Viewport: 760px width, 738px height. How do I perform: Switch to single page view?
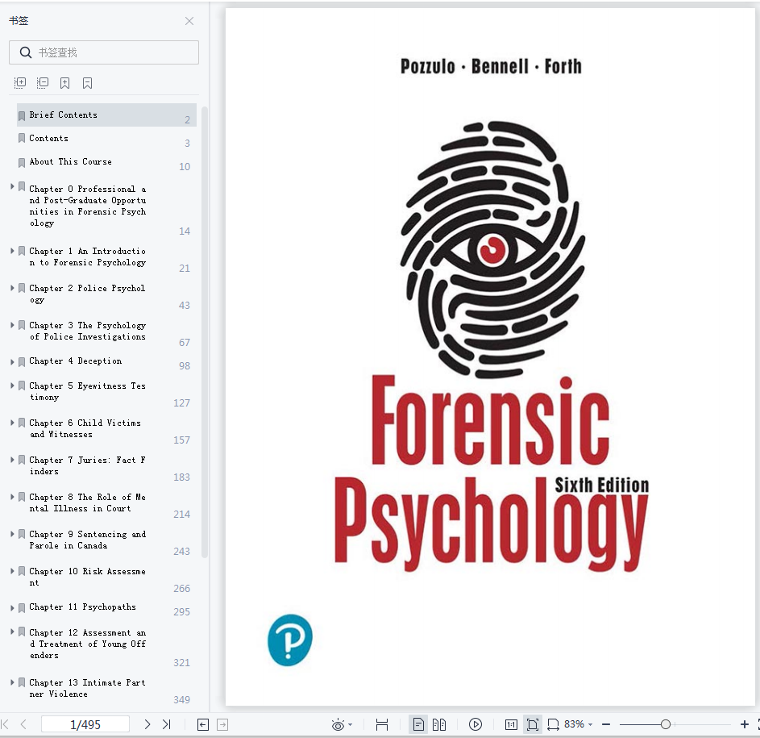tap(418, 725)
